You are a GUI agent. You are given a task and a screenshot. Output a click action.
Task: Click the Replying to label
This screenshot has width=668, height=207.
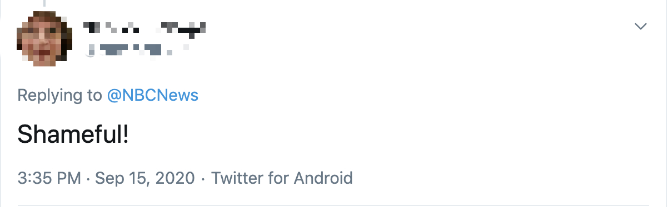pyautogui.click(x=60, y=95)
